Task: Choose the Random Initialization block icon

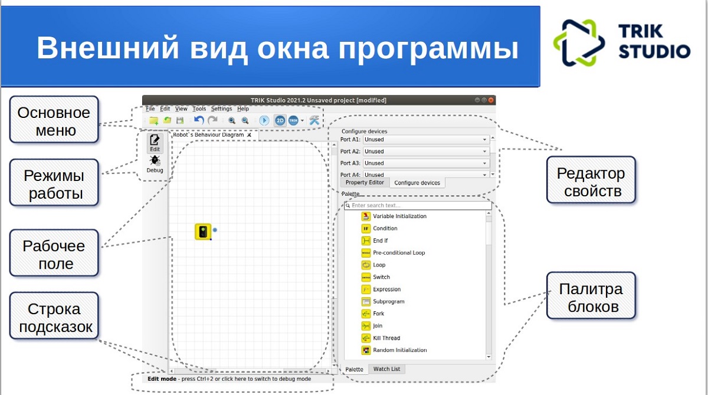Action: [366, 350]
